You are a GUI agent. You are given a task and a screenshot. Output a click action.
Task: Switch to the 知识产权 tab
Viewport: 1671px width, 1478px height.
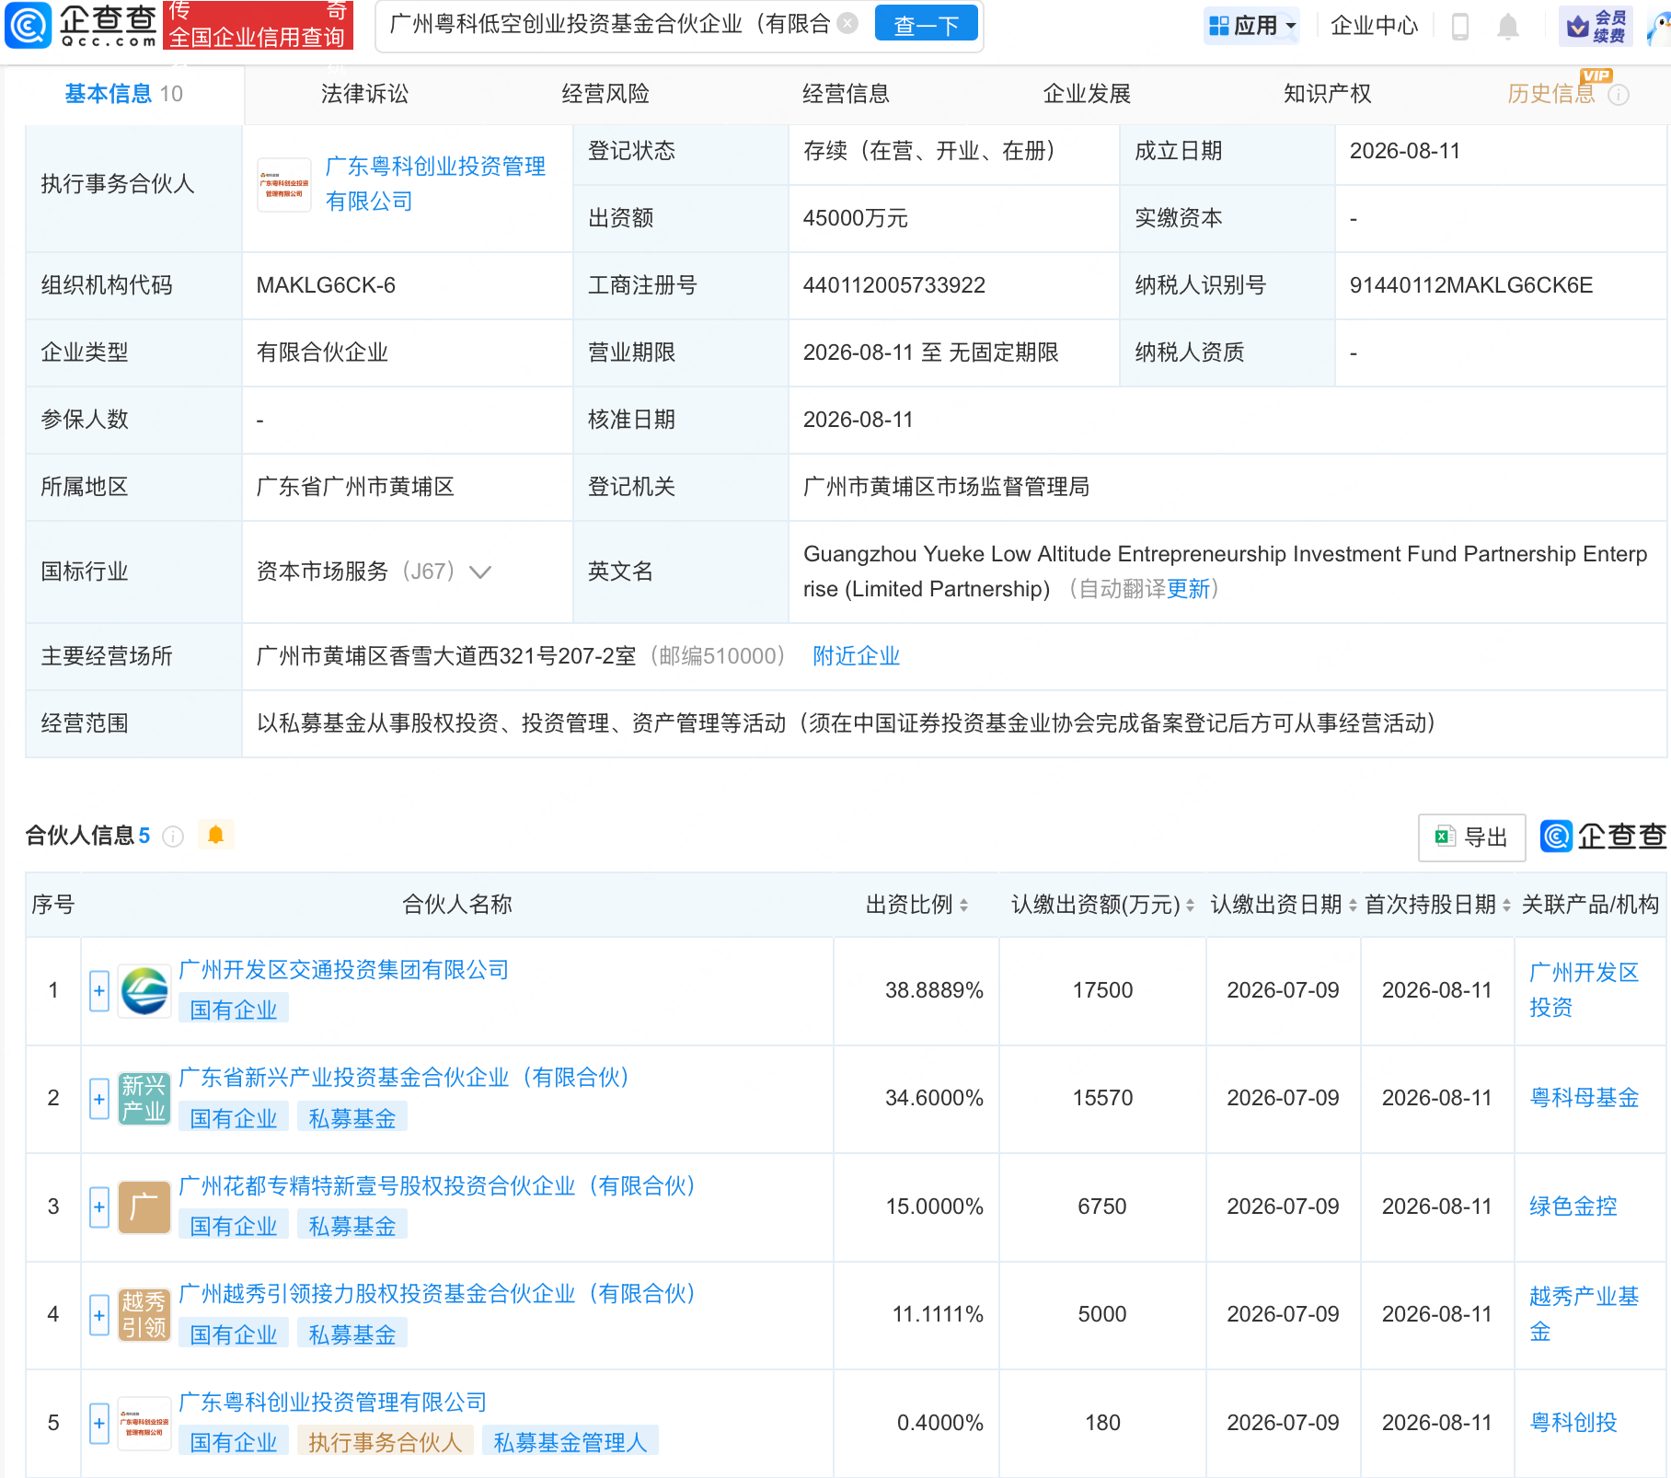coord(1327,94)
